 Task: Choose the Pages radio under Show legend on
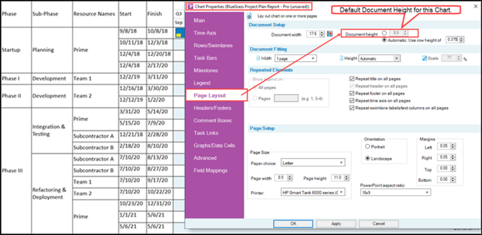255,98
